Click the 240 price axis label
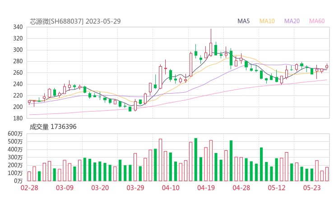334x198 pixels. click(18, 84)
